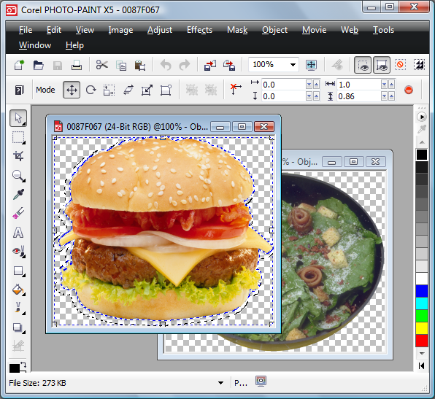Click the palette play arrow button
The image size is (435, 399).
[x=422, y=117]
